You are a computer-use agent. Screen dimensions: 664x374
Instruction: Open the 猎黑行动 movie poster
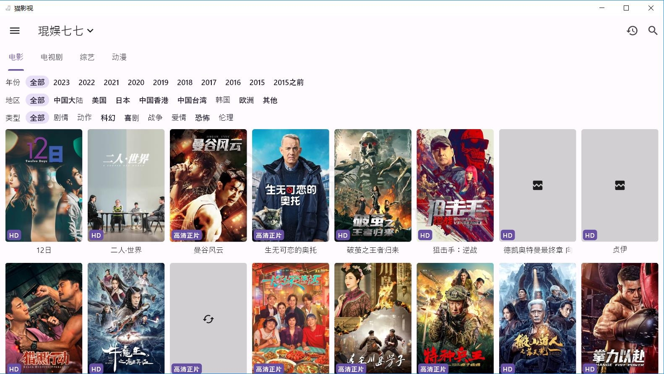pos(44,318)
